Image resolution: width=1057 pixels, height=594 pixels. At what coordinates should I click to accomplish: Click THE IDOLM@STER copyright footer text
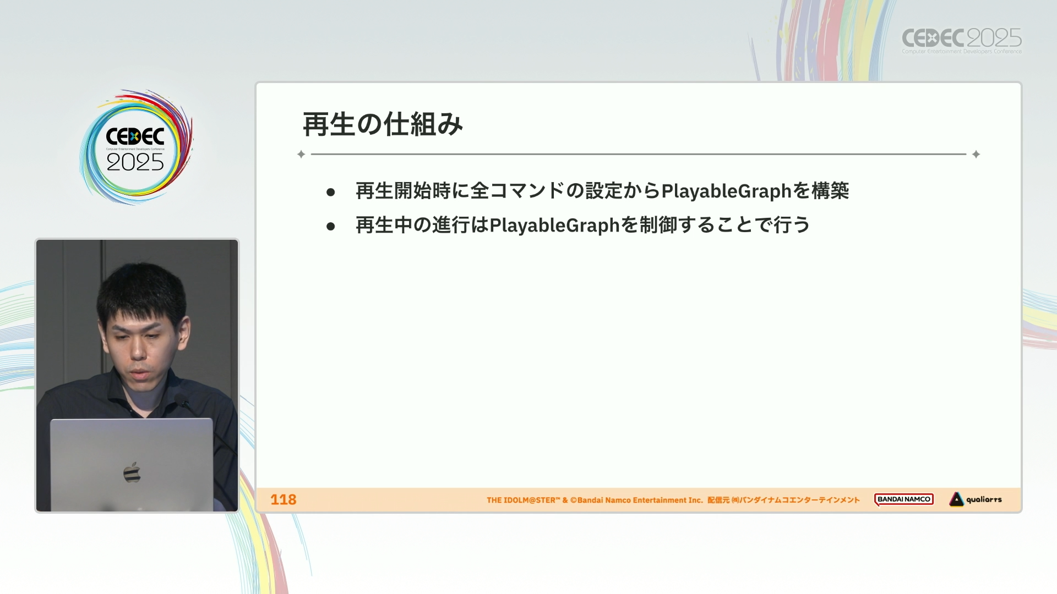[x=595, y=500]
